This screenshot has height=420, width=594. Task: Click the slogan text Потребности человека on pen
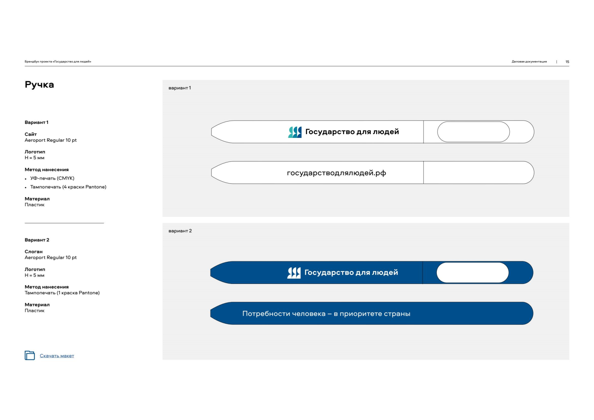click(326, 314)
